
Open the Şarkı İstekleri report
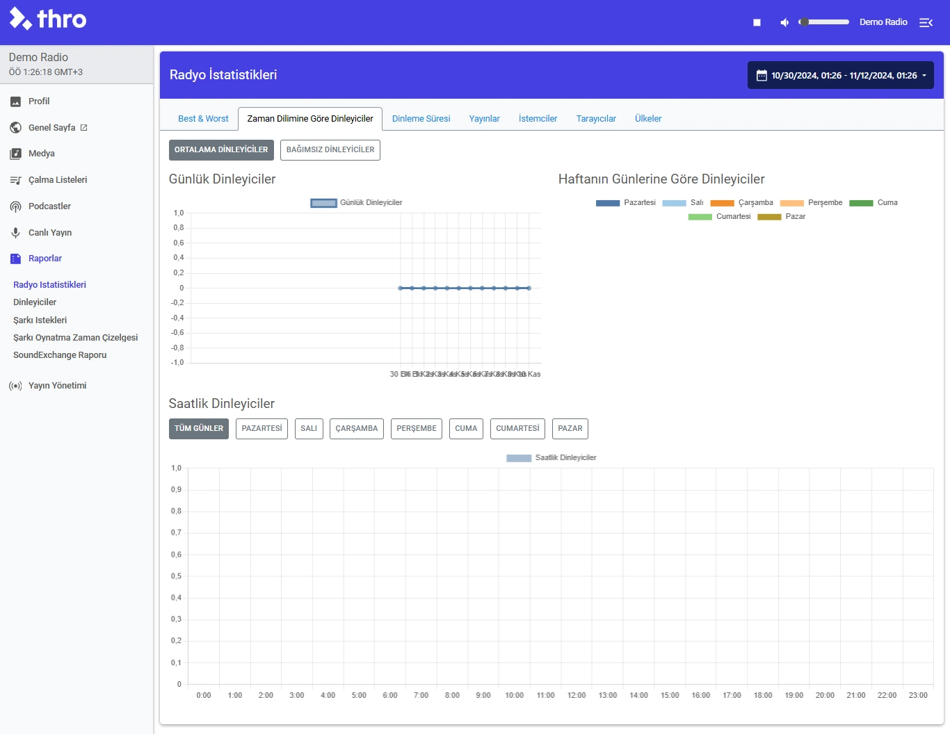pos(40,320)
